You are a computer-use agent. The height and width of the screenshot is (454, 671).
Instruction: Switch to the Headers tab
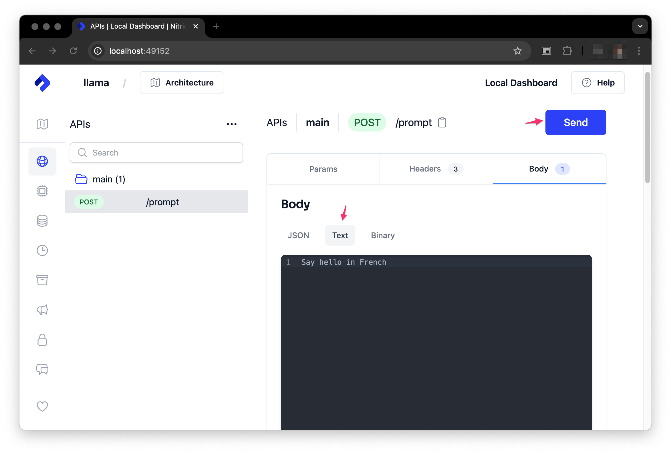[x=425, y=169]
